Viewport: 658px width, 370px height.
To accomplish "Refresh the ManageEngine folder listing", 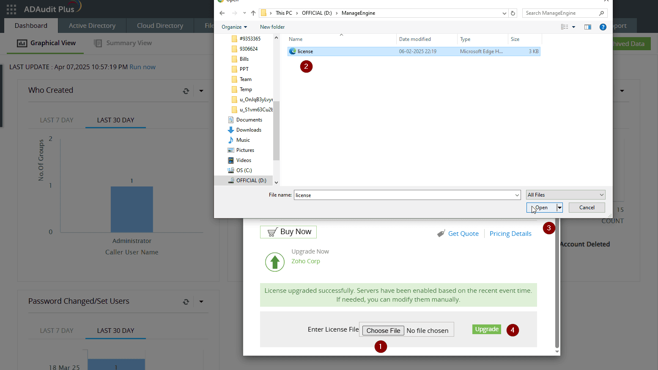I will coord(513,13).
